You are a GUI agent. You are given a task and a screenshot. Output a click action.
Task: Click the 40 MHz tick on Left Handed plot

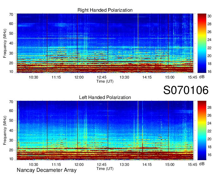[x=11, y=130]
